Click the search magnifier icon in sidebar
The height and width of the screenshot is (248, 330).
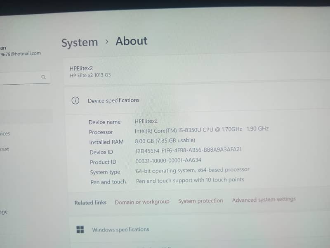[x=43, y=77]
